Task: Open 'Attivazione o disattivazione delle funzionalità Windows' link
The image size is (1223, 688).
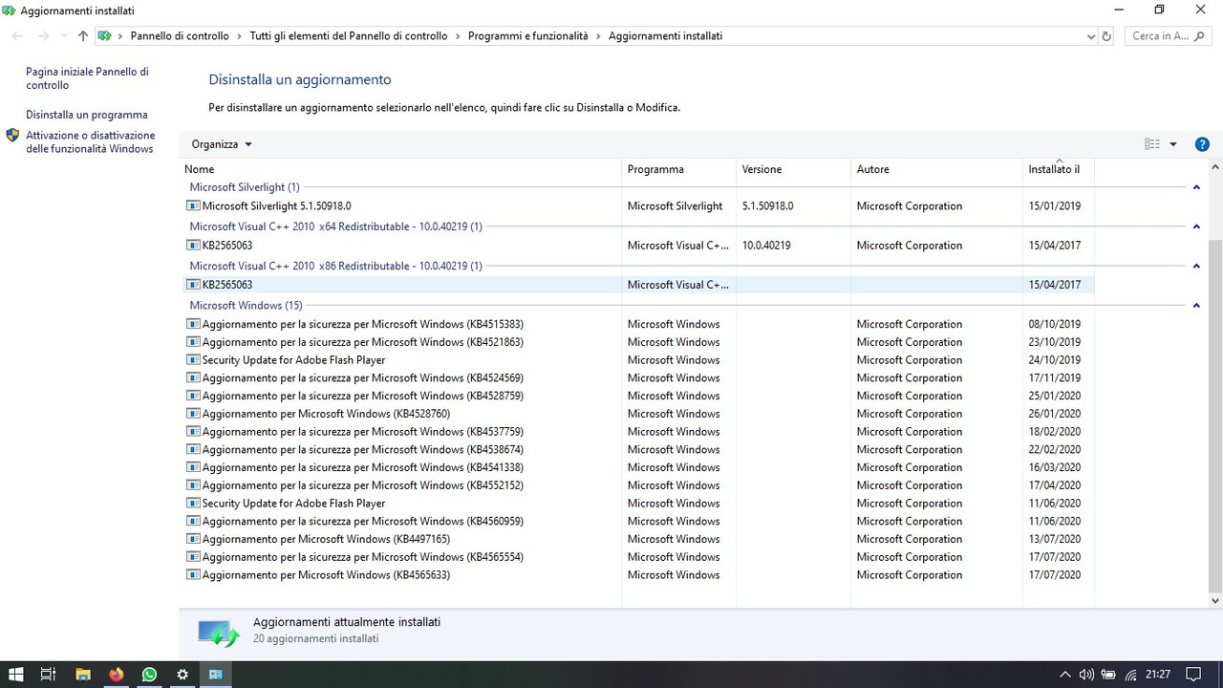Action: tap(90, 142)
